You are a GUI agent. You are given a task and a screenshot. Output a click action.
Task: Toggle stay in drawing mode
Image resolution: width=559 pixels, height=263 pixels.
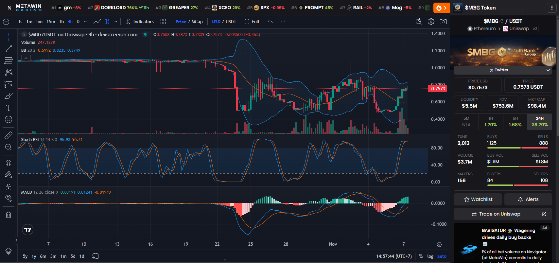(x=9, y=175)
